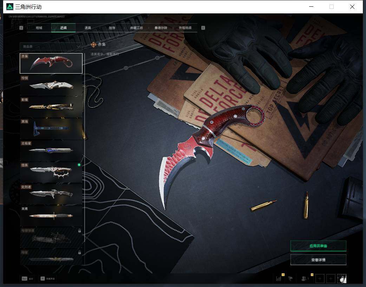The height and width of the screenshot is (287, 366).
Task: Click the left tab-scroll key icon
Action: 21,28
